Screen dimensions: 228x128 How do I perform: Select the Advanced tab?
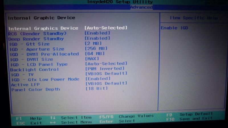click(x=141, y=7)
